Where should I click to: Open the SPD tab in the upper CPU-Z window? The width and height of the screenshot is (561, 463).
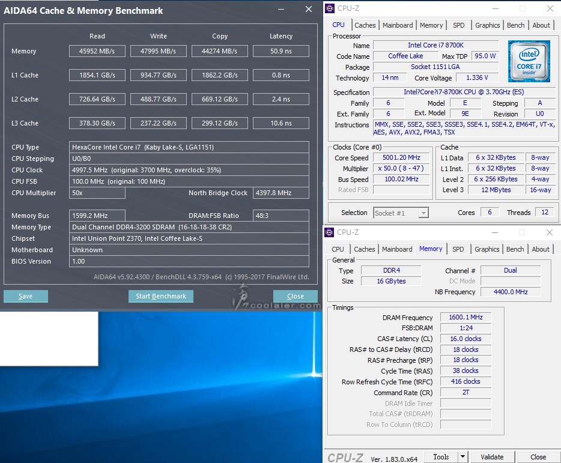point(459,25)
